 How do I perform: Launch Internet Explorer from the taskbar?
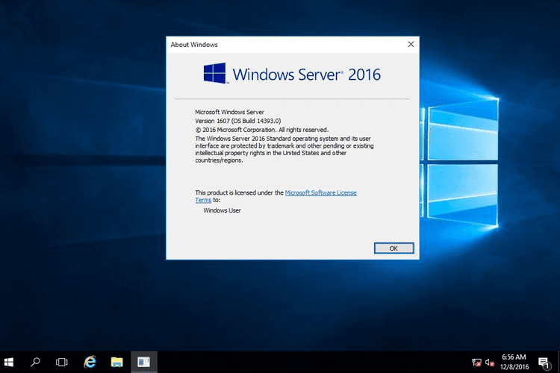90,363
